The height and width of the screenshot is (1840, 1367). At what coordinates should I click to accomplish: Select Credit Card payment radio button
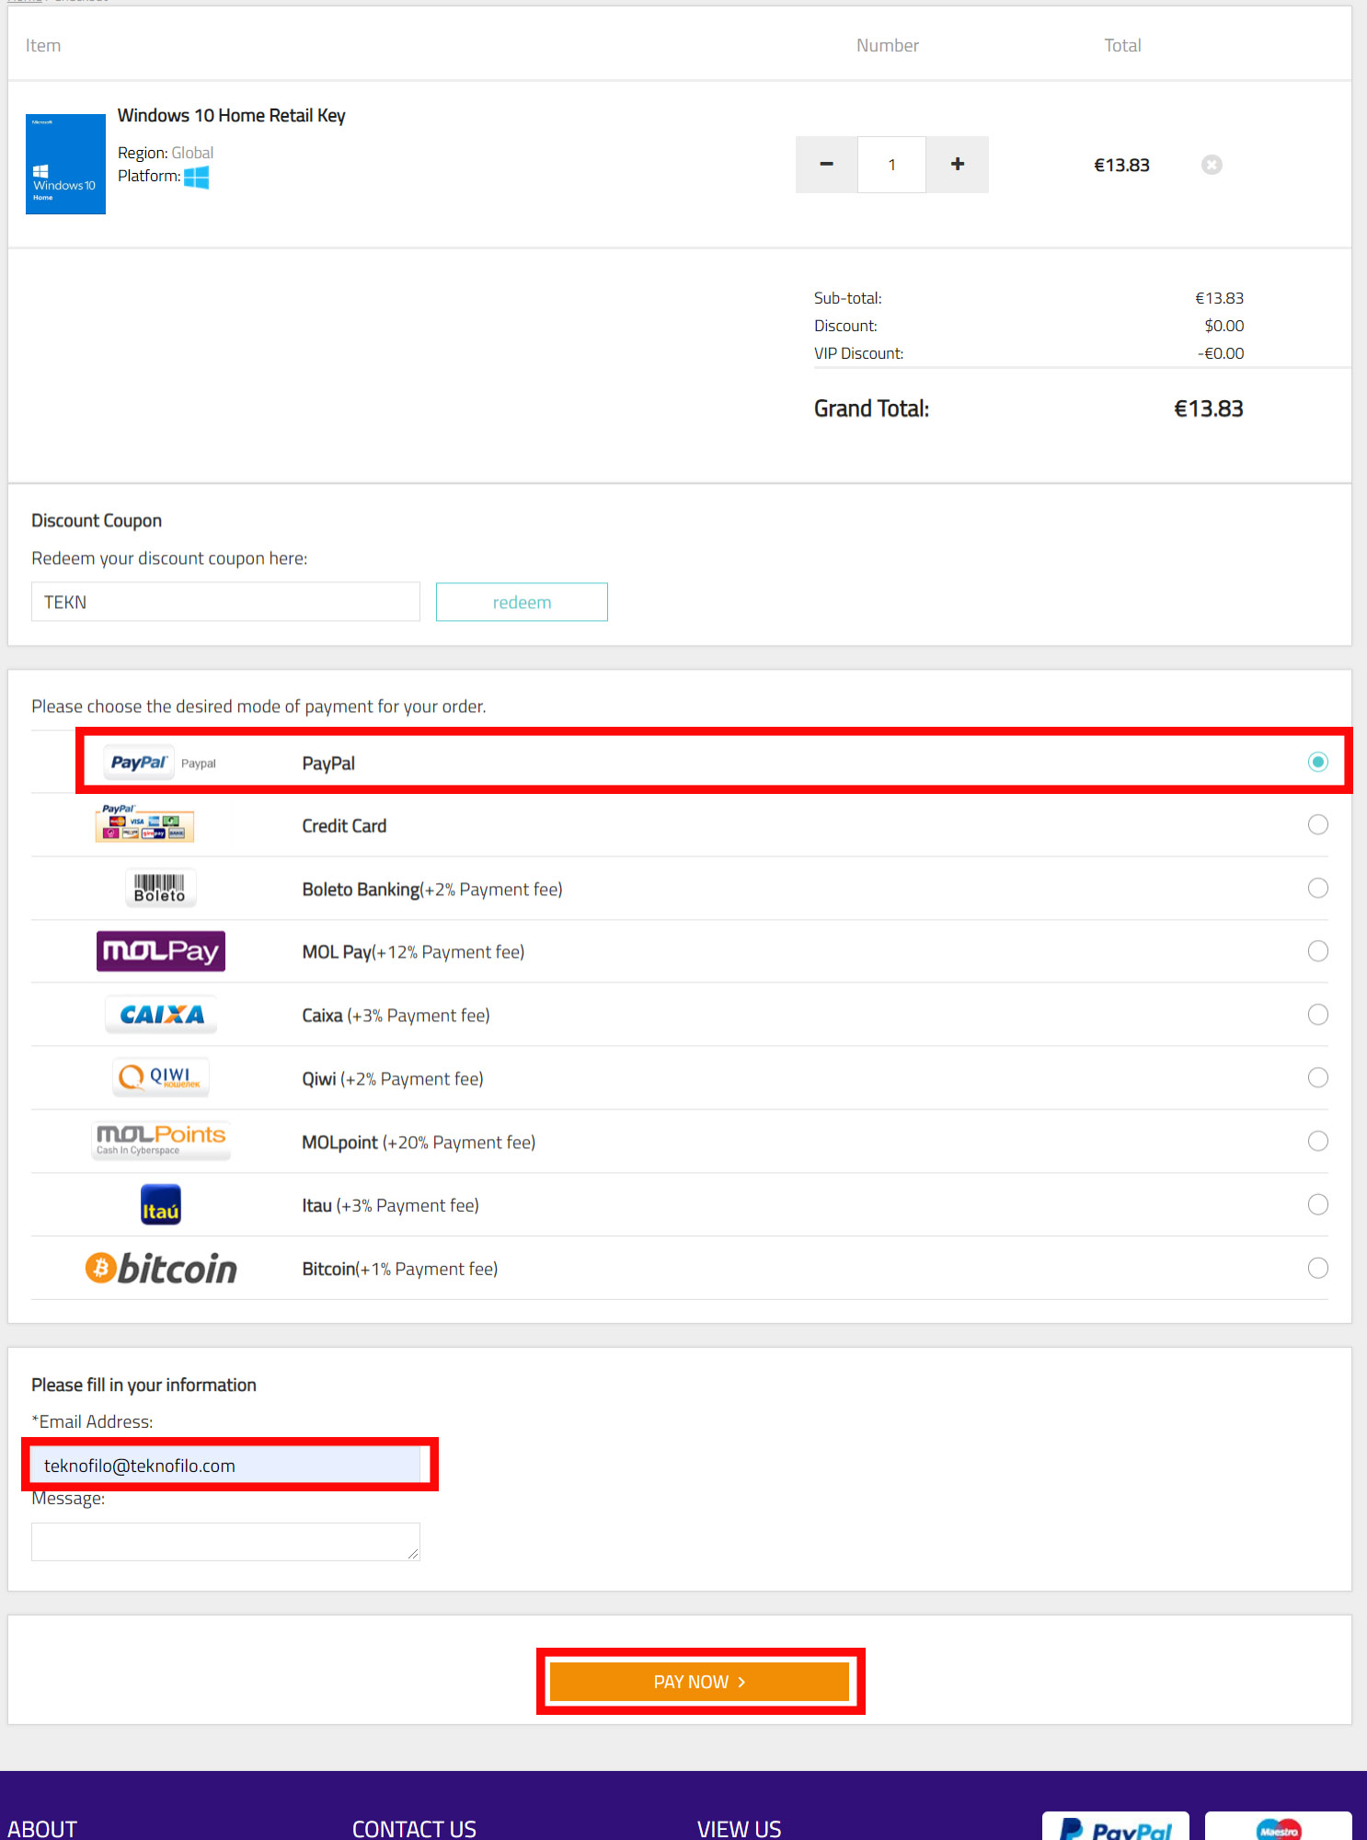pyautogui.click(x=1317, y=824)
